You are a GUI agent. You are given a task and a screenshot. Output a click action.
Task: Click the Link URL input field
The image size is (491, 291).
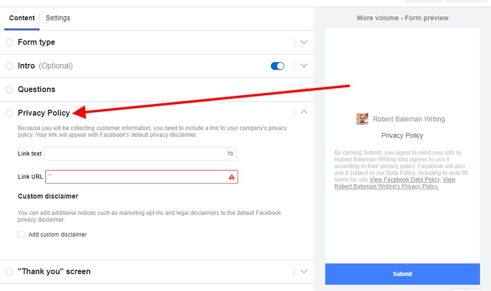point(141,177)
